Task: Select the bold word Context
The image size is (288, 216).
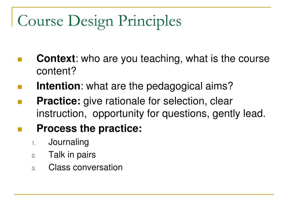Action: pos(56,58)
